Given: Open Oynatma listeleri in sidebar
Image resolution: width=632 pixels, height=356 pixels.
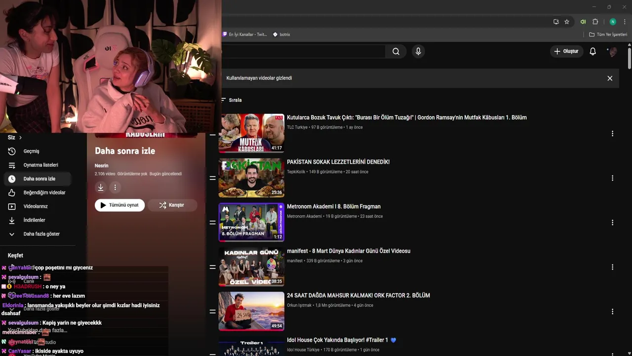Looking at the screenshot, I should point(38,165).
